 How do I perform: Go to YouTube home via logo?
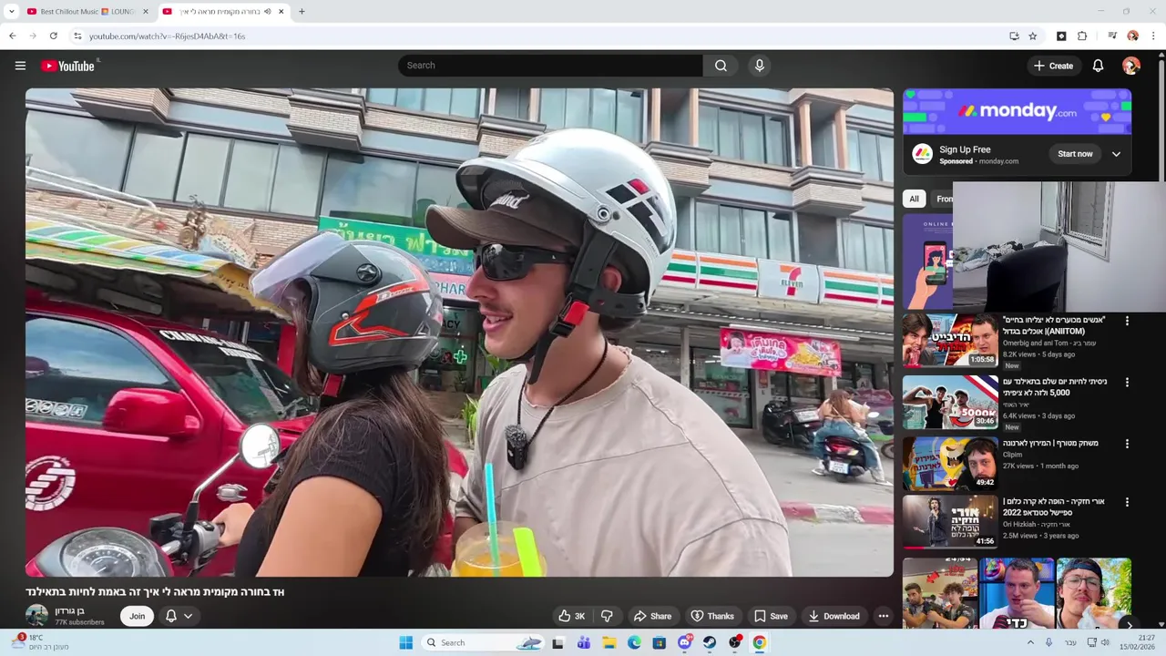67,66
